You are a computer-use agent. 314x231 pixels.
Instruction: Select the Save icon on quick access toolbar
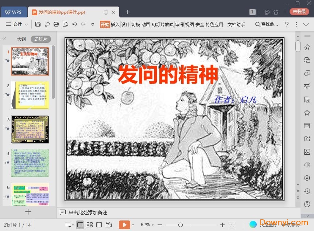click(38, 24)
